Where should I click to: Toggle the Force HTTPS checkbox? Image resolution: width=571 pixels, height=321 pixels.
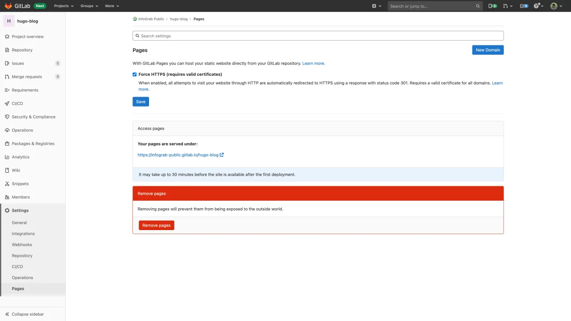135,74
